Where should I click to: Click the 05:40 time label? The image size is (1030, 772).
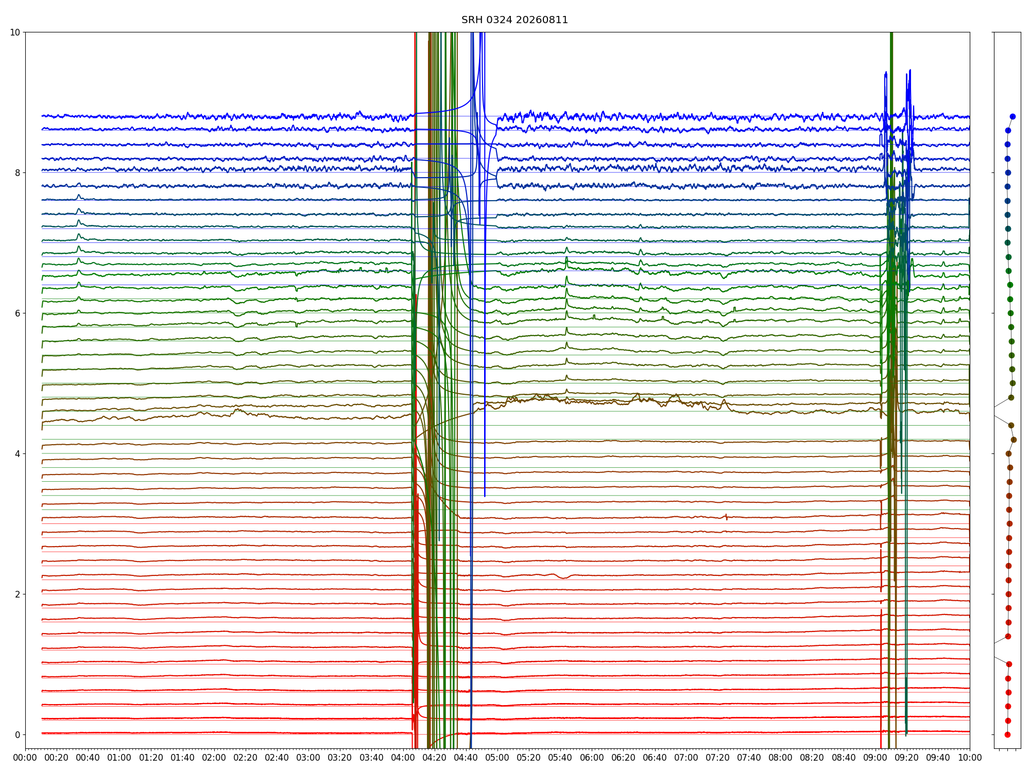tap(560, 758)
